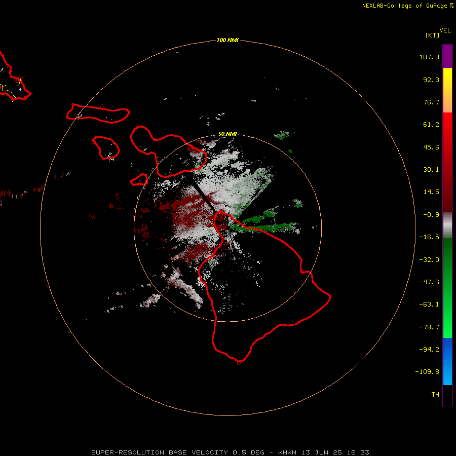
Task: Click the gray near-zero segment of color bar
Action: (447, 225)
